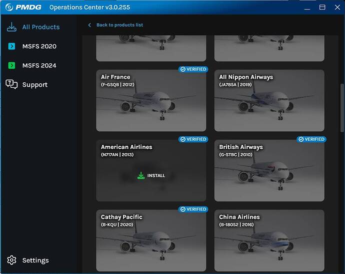The height and width of the screenshot is (274, 345).
Task: Click the '(B-18052 | 2016)' registration text
Action: [x=236, y=225]
